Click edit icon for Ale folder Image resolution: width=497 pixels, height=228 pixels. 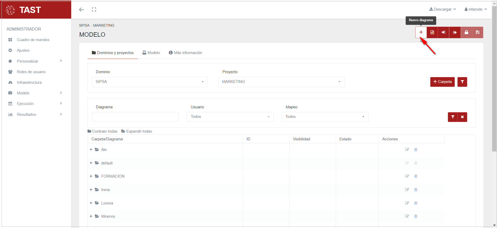[x=407, y=150]
